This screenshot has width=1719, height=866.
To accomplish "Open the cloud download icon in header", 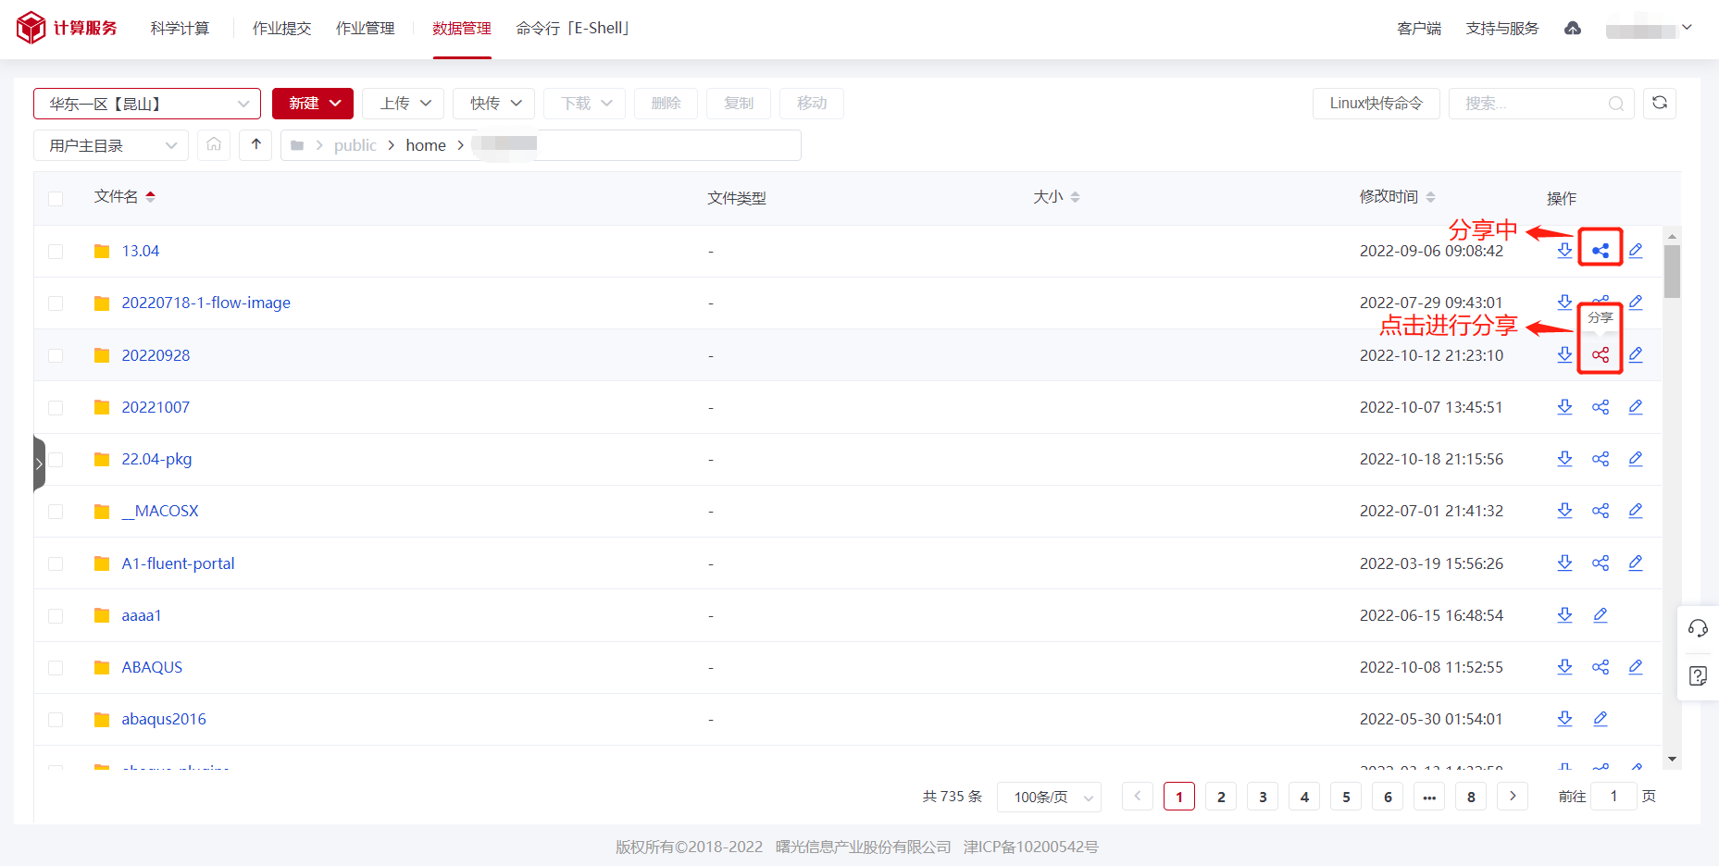I will point(1573,29).
